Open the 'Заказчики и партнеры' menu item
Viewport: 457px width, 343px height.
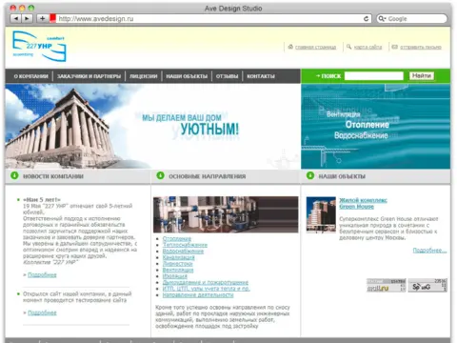click(89, 76)
